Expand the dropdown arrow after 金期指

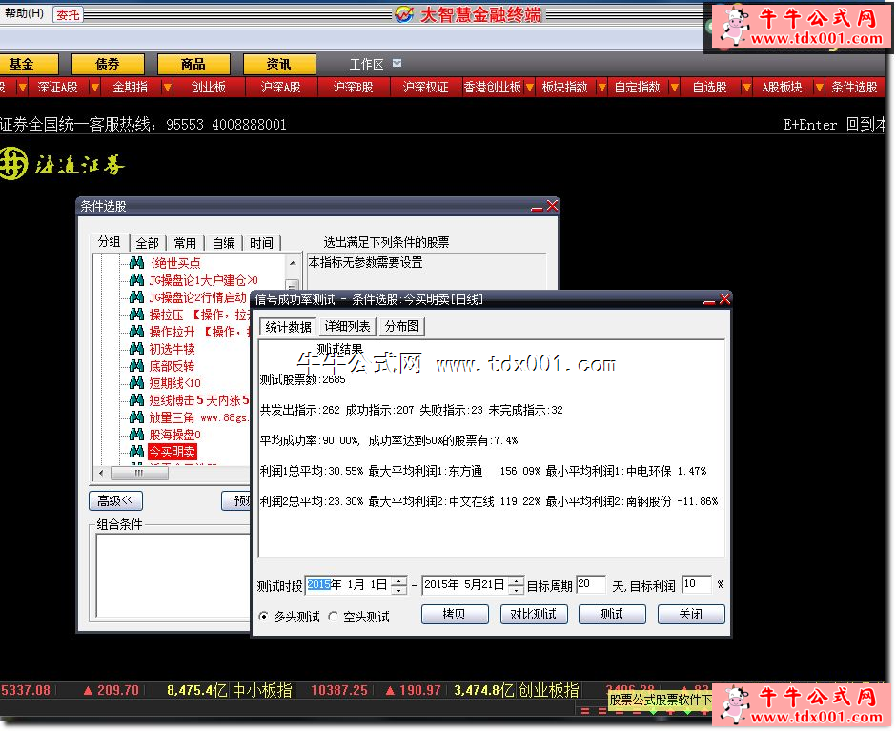coord(167,88)
